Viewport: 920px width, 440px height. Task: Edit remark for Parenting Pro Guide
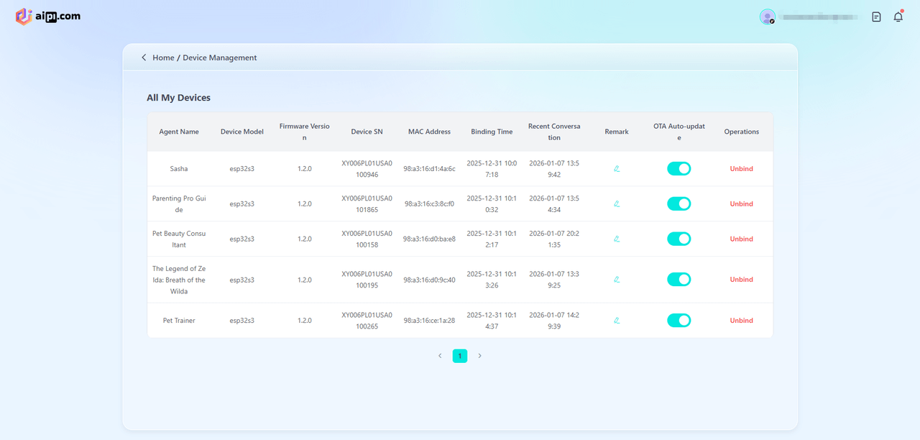617,204
